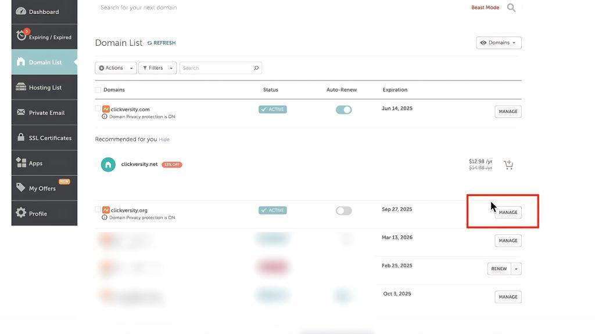Open Hosting List in sidebar

tap(44, 87)
